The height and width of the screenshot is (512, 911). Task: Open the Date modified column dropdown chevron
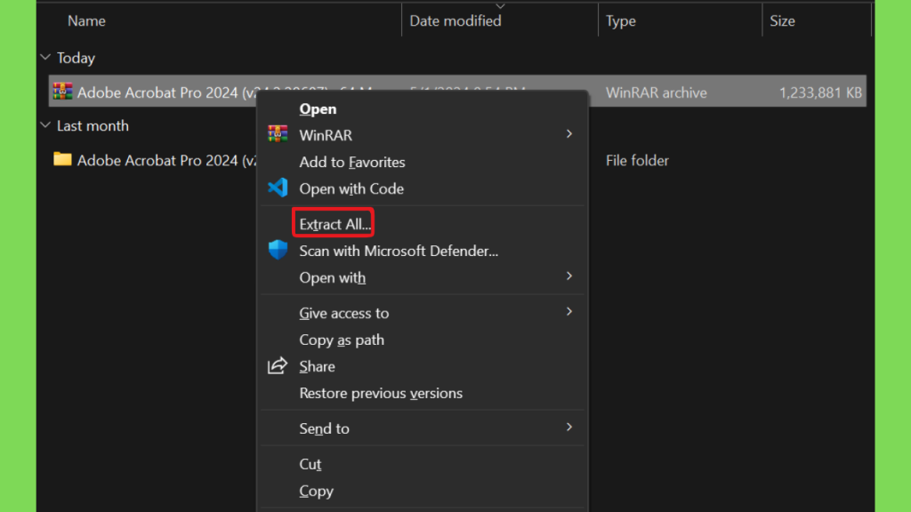(500, 6)
